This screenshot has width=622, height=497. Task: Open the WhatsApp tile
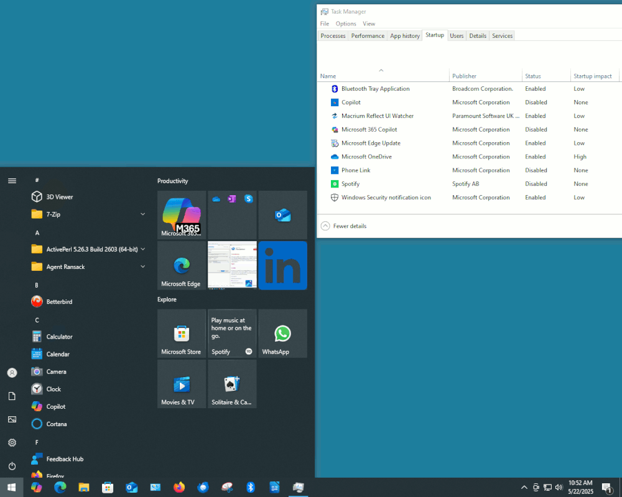(283, 334)
